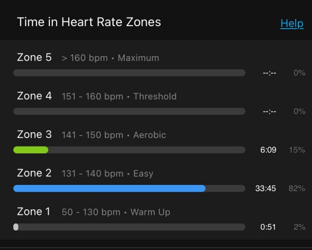Click the 151 - 160 bpm Threshold text
The width and height of the screenshot is (312, 250).
119,96
